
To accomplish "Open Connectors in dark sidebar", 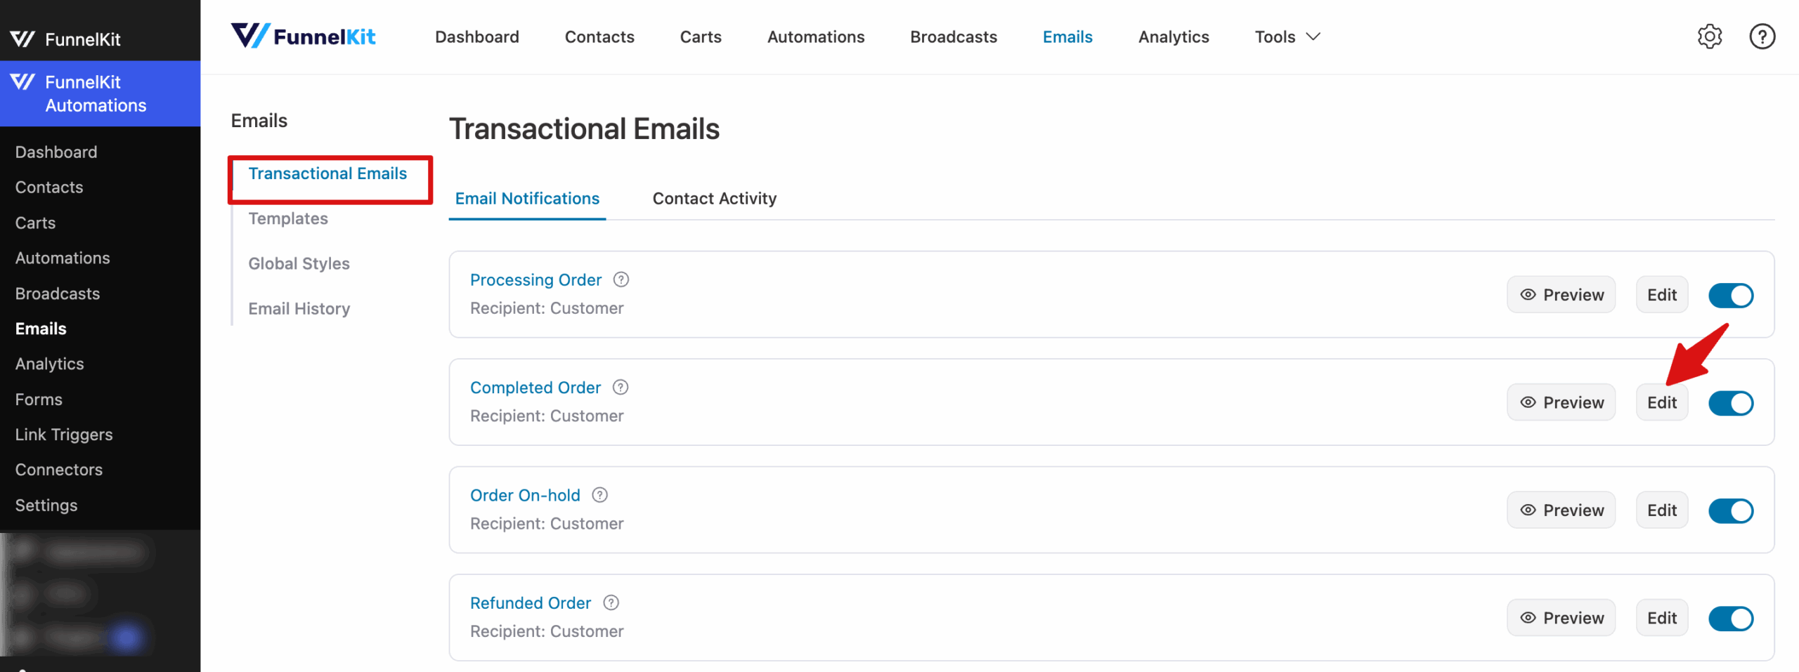I will [x=59, y=470].
